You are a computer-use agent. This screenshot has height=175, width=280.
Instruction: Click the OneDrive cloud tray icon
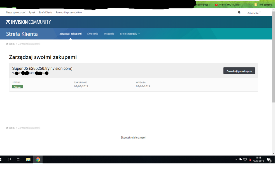click(240, 160)
